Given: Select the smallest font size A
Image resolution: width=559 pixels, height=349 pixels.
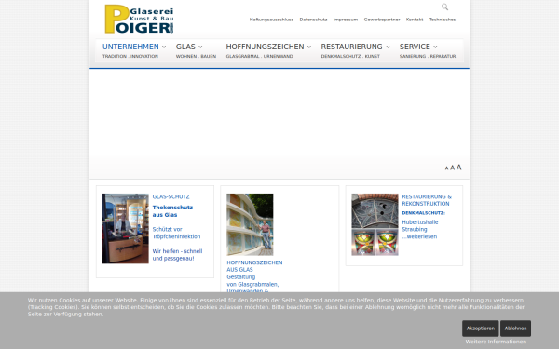Looking at the screenshot, I should point(446,168).
